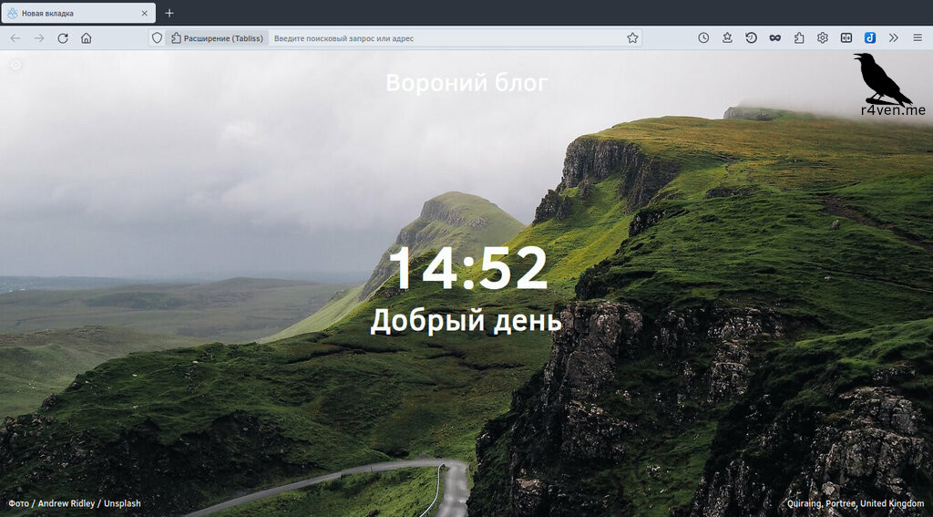Expand the toolbar overflow chevron menu
The height and width of the screenshot is (517, 933).
[894, 38]
